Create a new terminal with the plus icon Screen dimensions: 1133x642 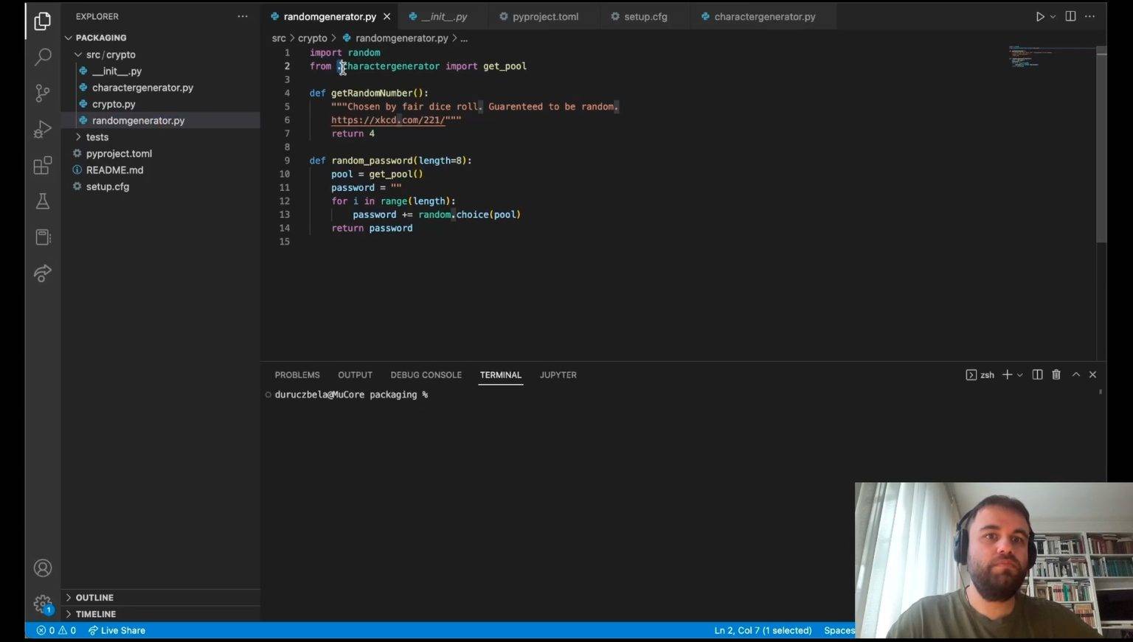[1007, 374]
